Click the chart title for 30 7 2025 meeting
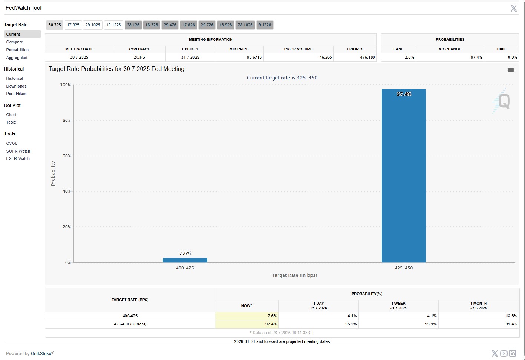The image size is (525, 360). (x=116, y=69)
